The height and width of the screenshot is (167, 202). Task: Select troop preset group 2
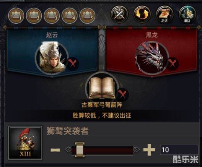point(34,16)
